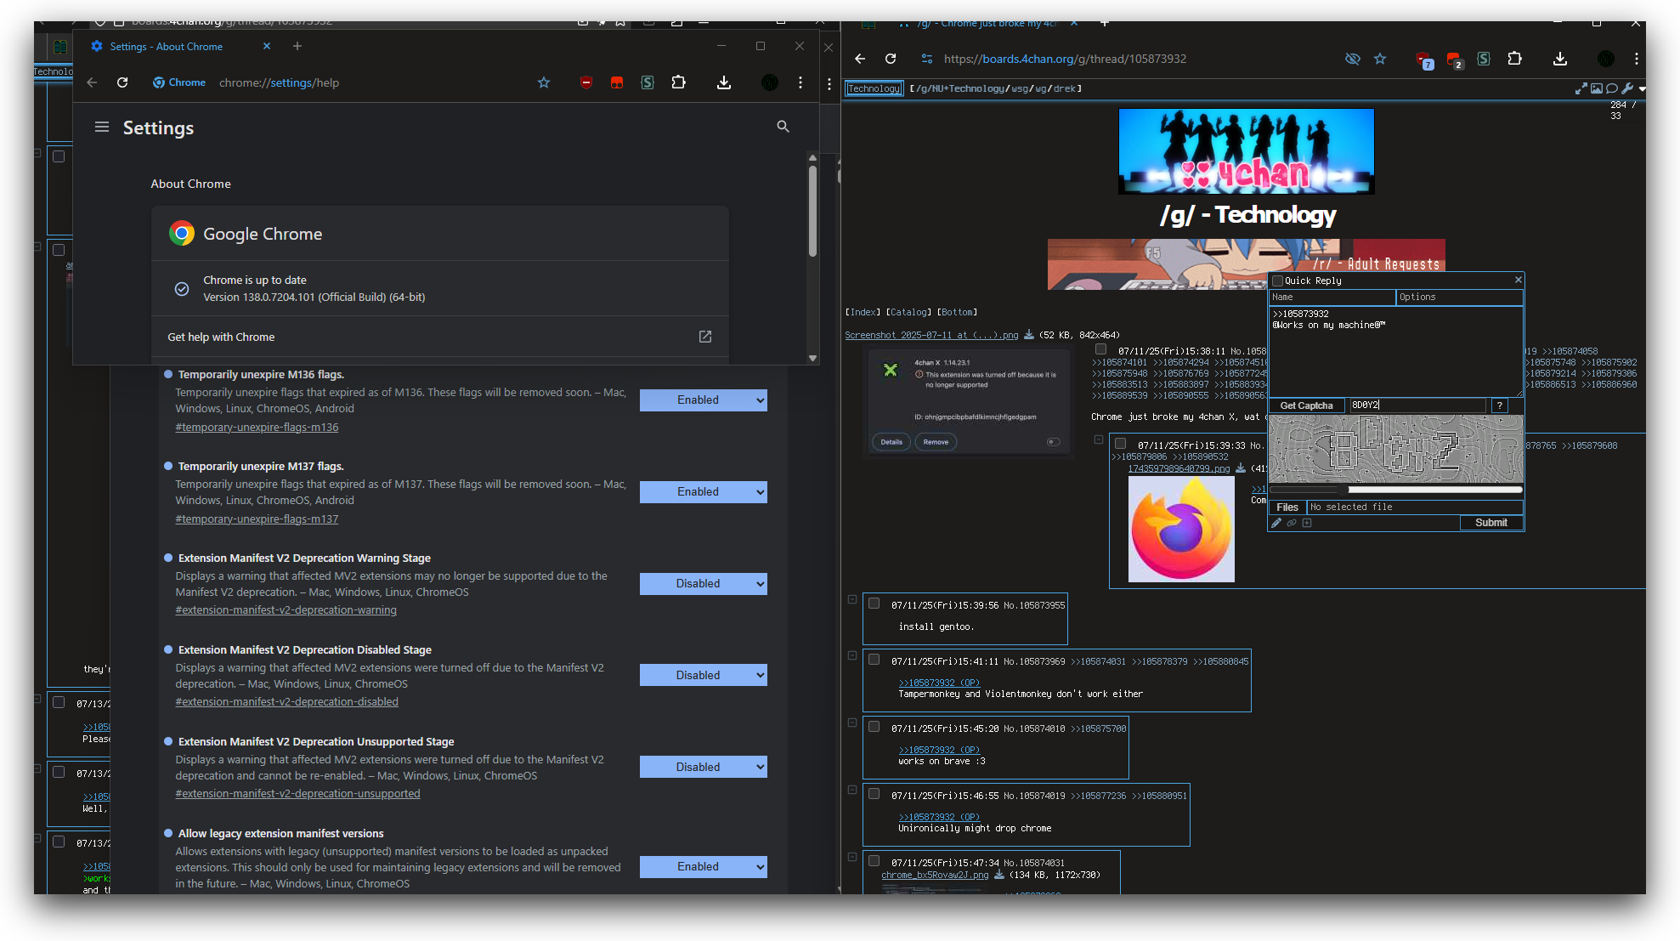Viewport: 1680px width, 941px height.
Task: Open the shield extension with badge 7
Action: [1424, 60]
